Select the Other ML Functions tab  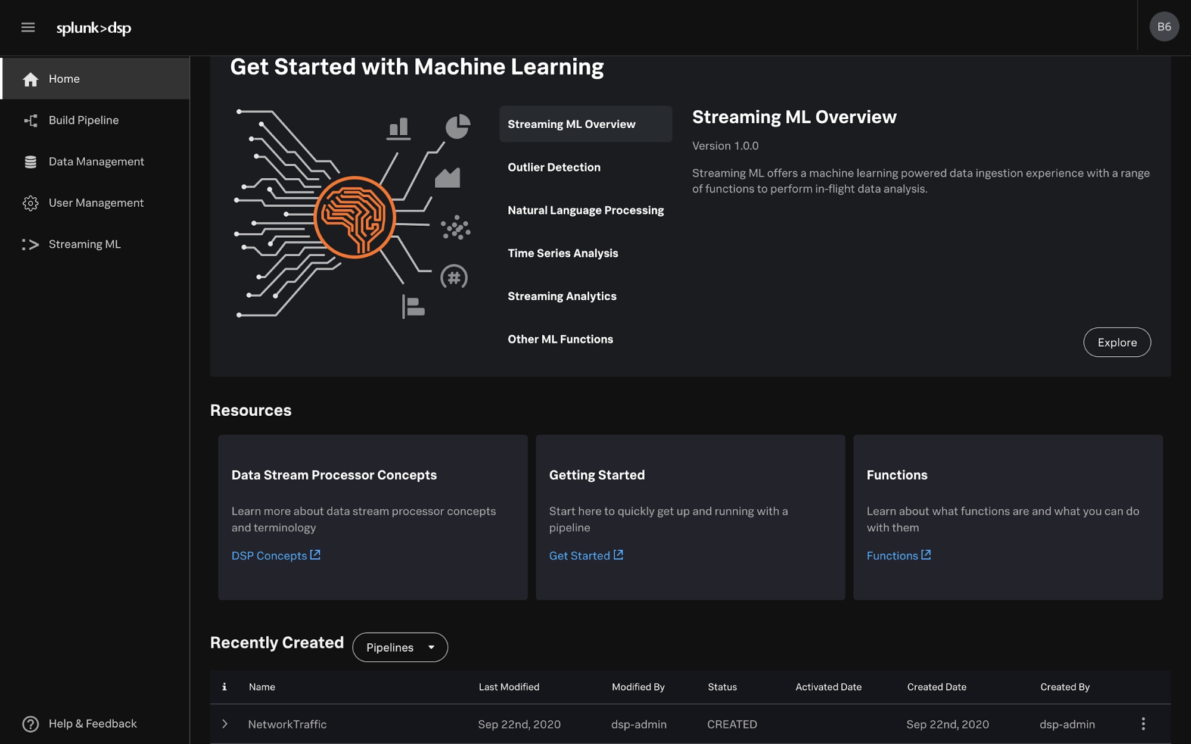tap(585, 338)
